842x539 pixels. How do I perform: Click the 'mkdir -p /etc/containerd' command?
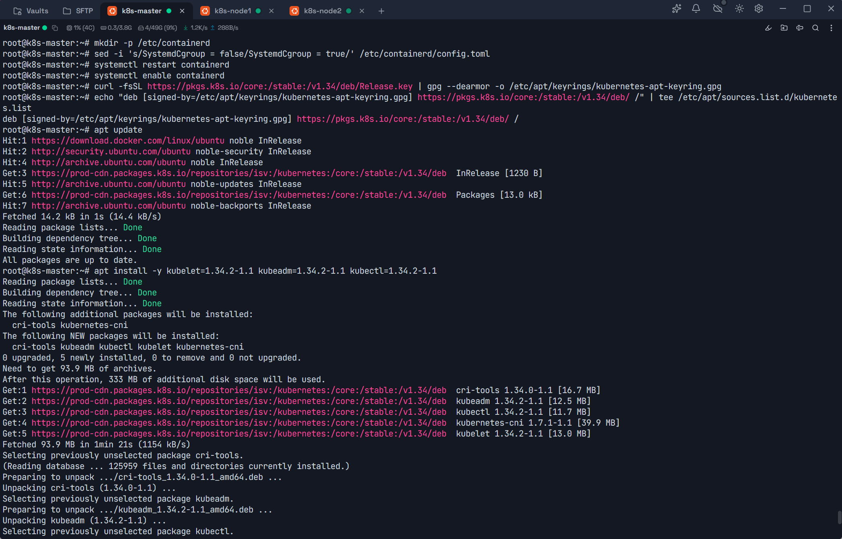152,43
